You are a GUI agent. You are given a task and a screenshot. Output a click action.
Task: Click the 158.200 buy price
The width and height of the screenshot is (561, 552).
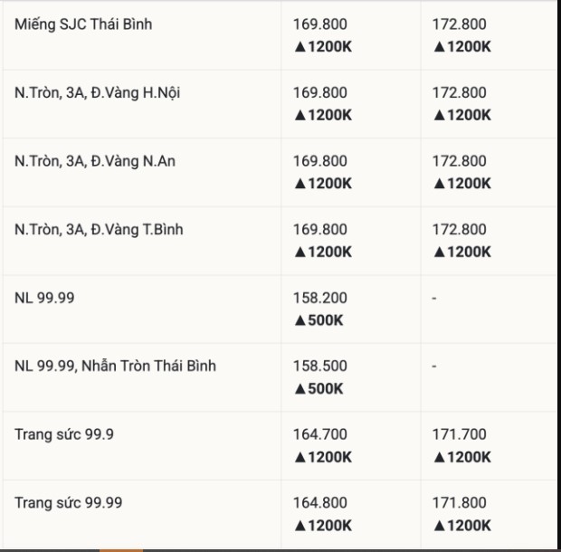[319, 298]
